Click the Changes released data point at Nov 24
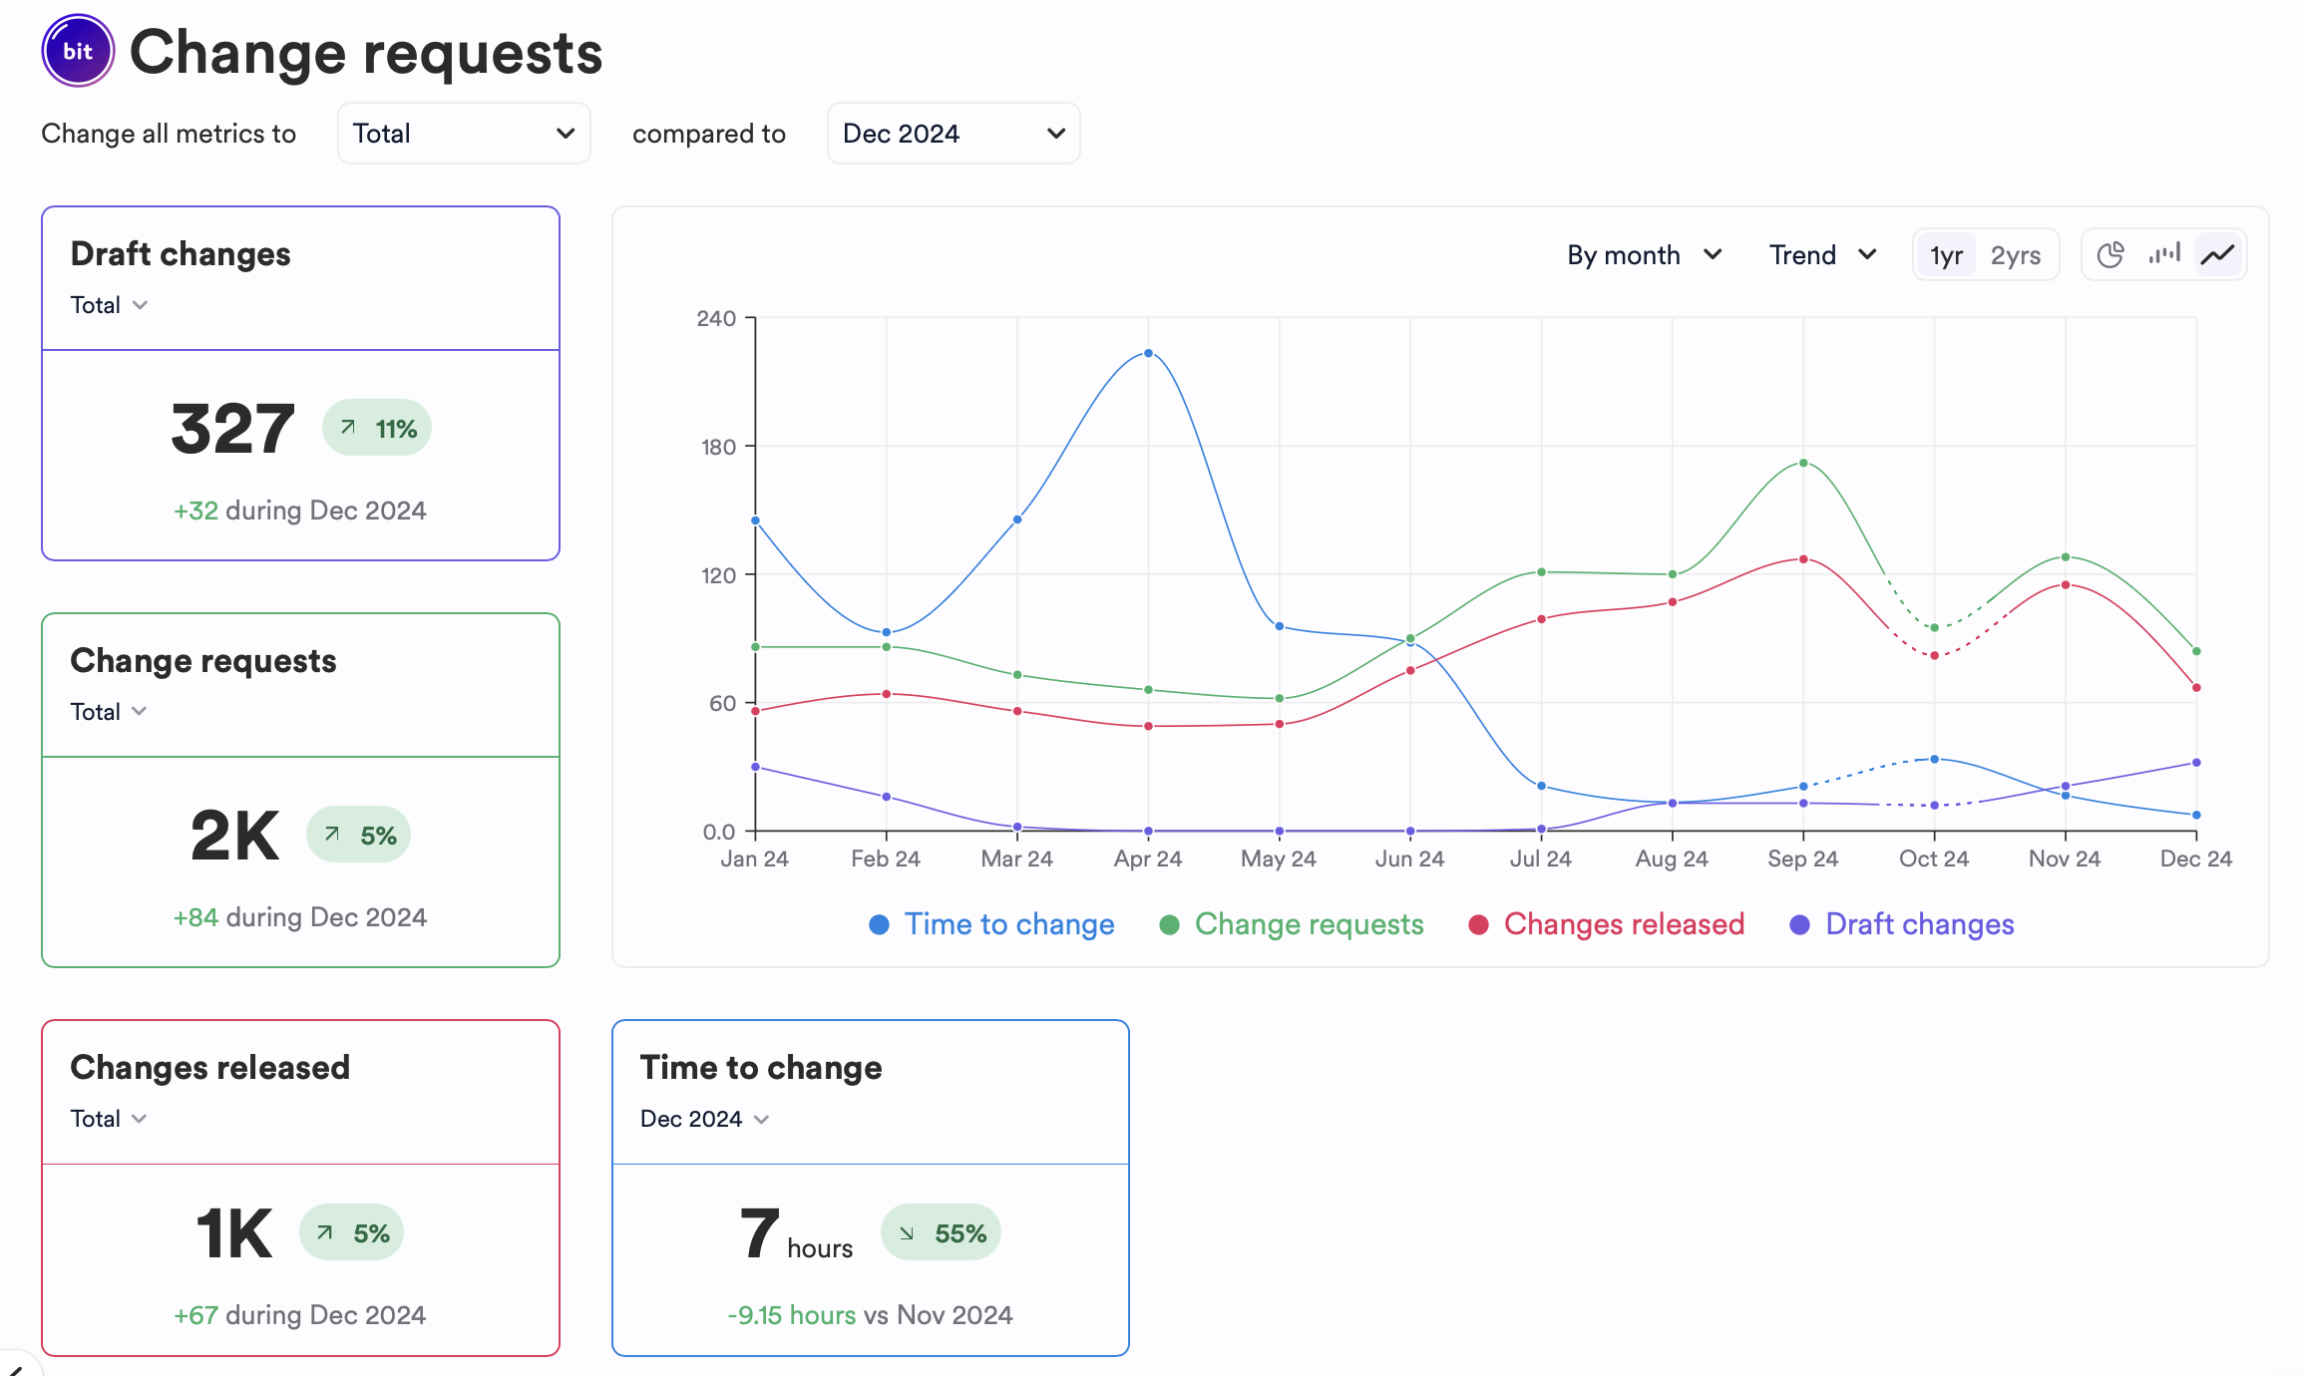This screenshot has height=1376, width=2304. tap(2066, 584)
